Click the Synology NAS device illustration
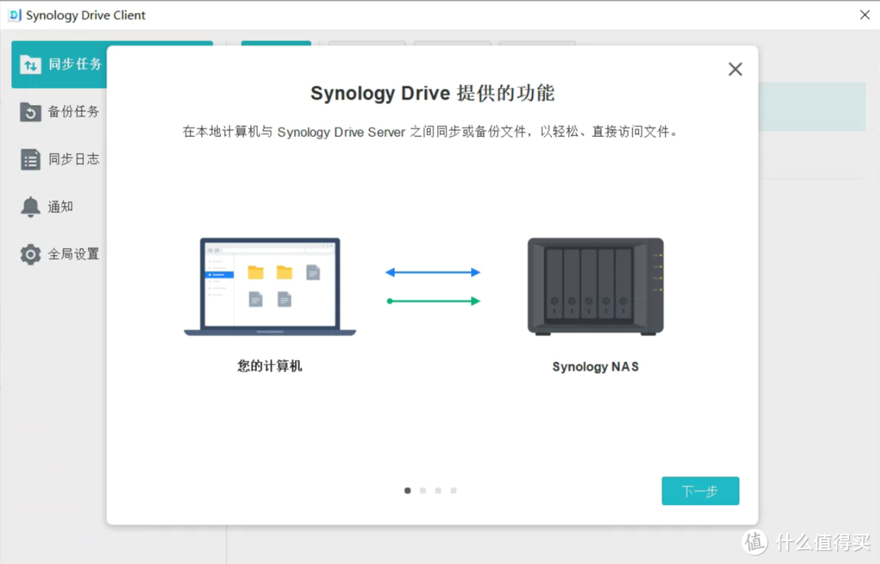Screen dimensions: 880x564 pyautogui.click(x=596, y=287)
